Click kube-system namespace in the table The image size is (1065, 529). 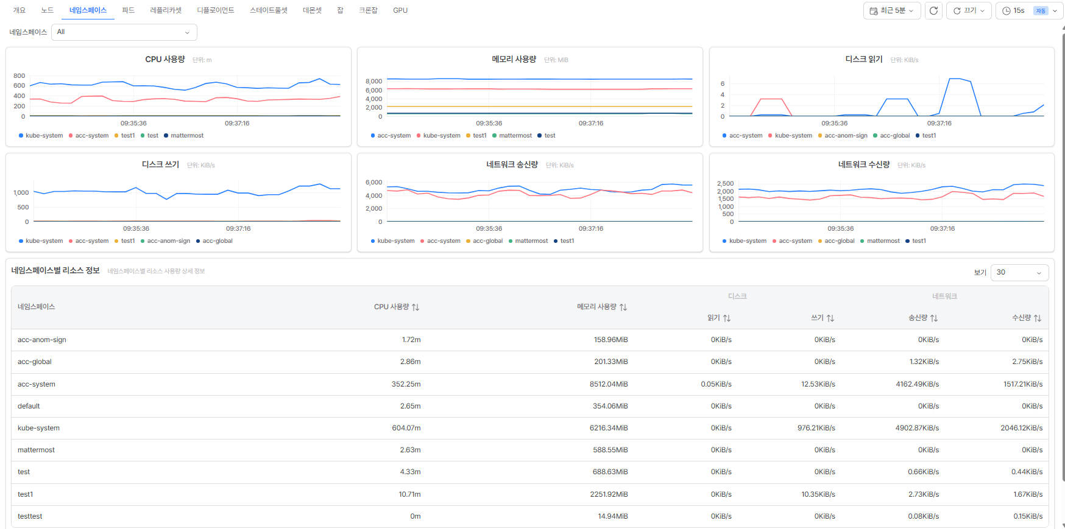38,428
